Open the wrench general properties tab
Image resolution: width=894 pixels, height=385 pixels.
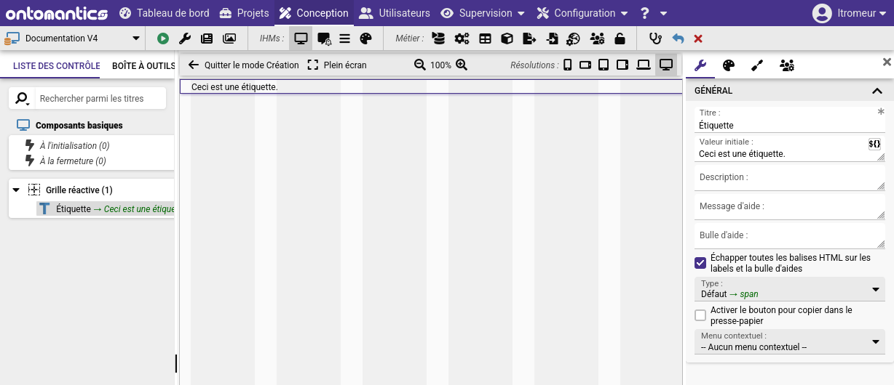700,65
